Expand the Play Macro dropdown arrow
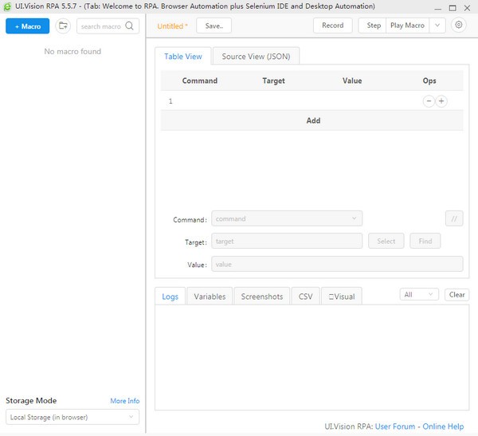The height and width of the screenshot is (436, 478). (x=437, y=26)
